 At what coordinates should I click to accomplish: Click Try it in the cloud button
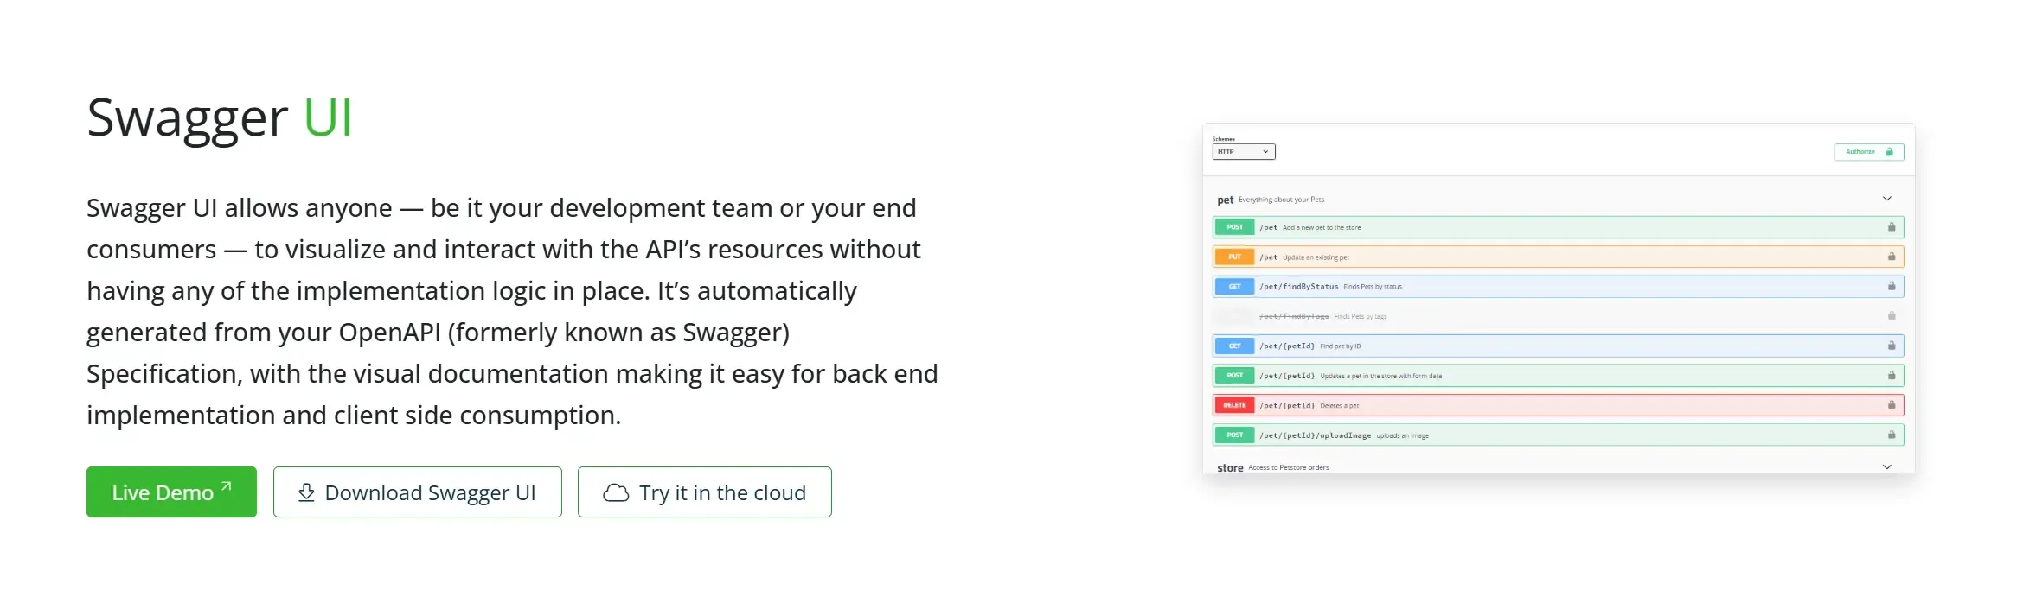tap(704, 492)
